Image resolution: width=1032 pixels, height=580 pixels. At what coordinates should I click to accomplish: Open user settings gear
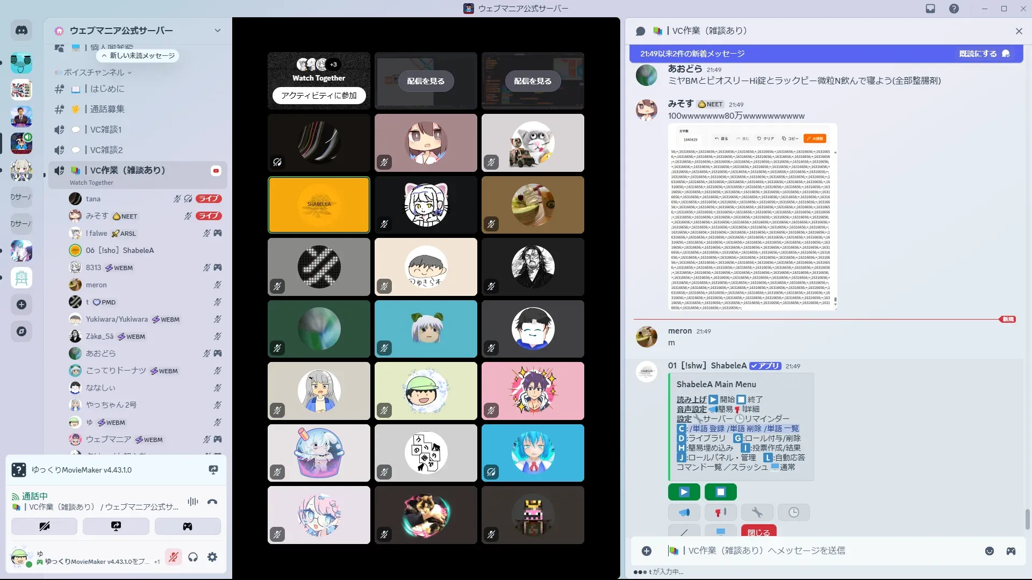212,557
